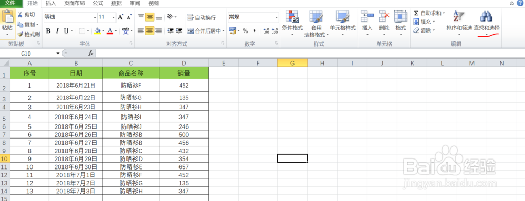This screenshot has width=525, height=201.
Task: Open the number format dropdown (常规)
Action: pos(277,17)
